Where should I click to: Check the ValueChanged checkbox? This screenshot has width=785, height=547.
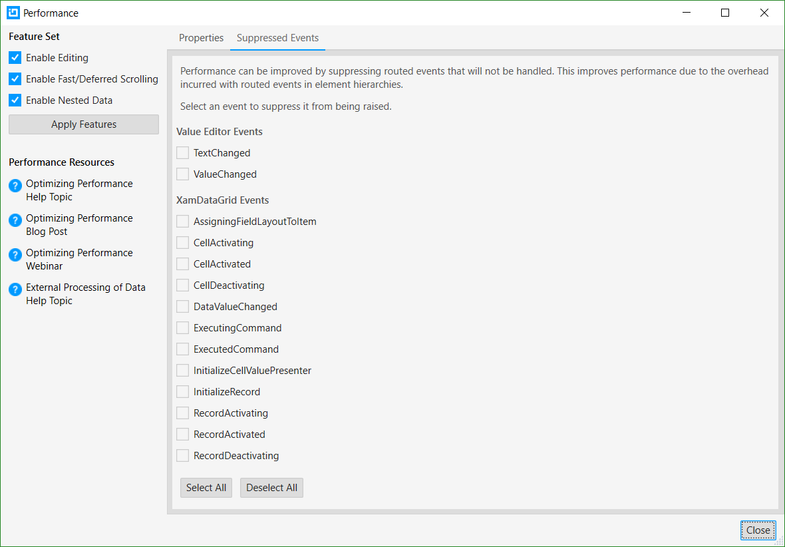[182, 174]
